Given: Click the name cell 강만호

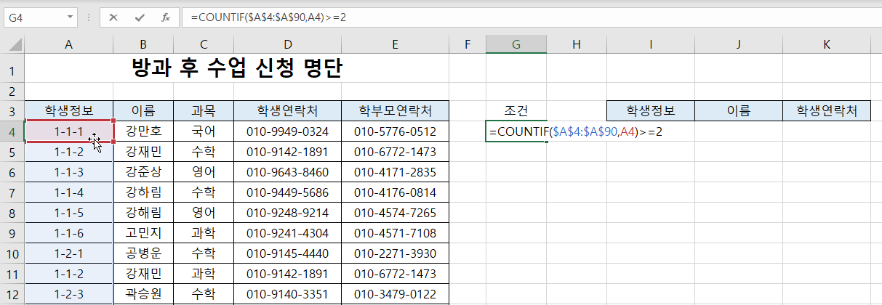Looking at the screenshot, I should pyautogui.click(x=143, y=131).
